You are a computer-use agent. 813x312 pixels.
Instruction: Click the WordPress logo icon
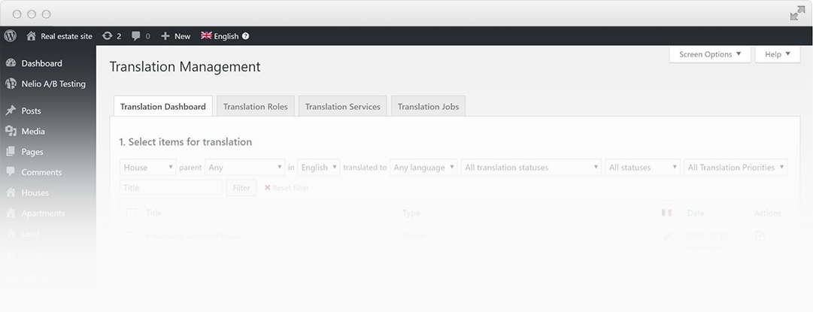(11, 36)
